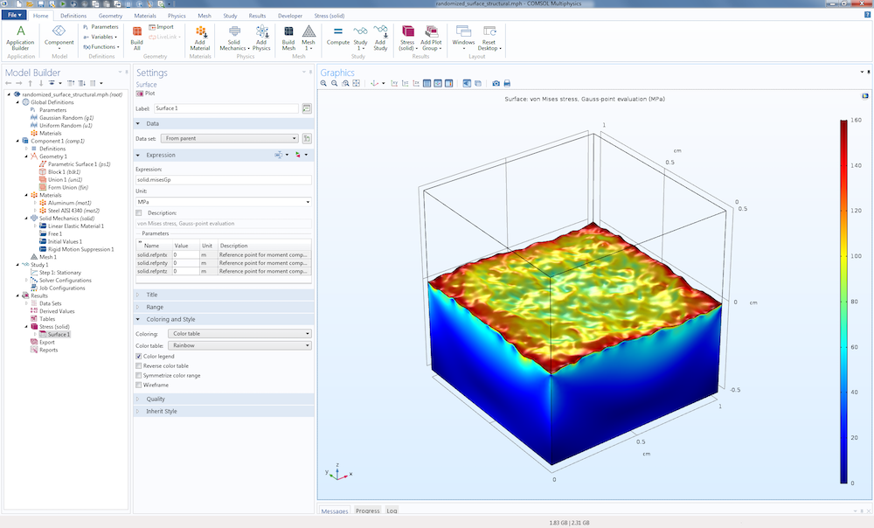The width and height of the screenshot is (874, 528).
Task: Expand the Range section
Action: [224, 307]
